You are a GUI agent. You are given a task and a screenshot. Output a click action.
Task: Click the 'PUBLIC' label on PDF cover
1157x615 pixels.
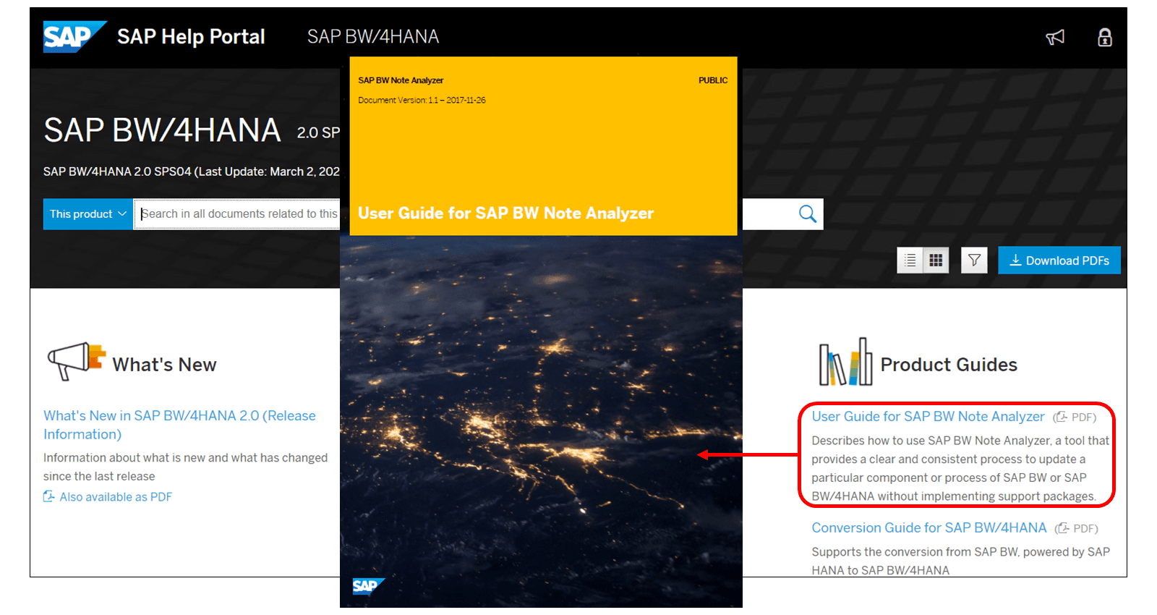coord(713,80)
